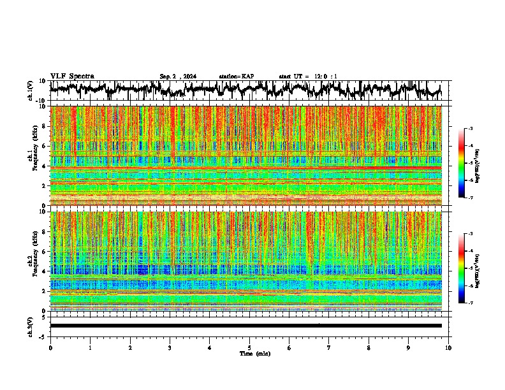Image resolution: width=505 pixels, height=390 pixels.
Task: Click the '5' tick on the time axis
Action: 249,348
